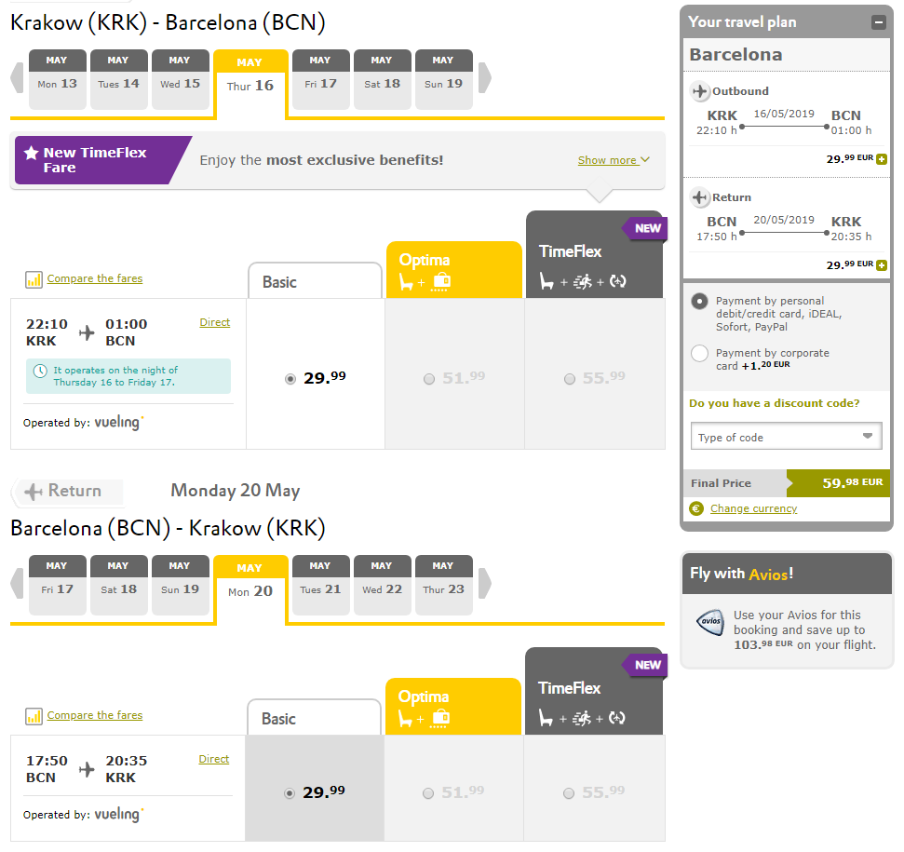904x852 pixels.
Task: Click Change currency link
Action: [x=753, y=508]
